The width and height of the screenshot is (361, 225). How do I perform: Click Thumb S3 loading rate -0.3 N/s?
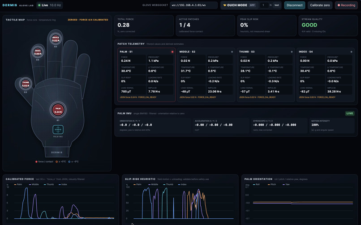[273, 81]
